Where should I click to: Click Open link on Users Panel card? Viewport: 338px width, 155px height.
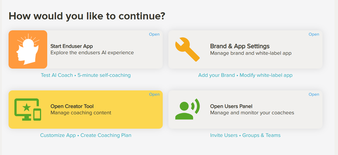(314, 95)
